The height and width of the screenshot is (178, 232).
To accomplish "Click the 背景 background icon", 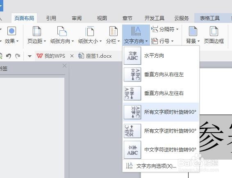I will (x=193, y=31).
